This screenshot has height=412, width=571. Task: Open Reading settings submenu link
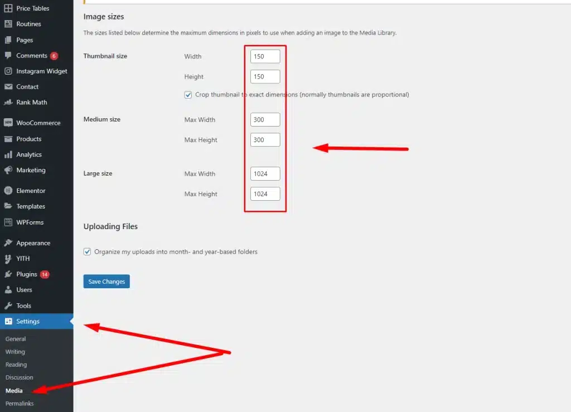pyautogui.click(x=16, y=365)
